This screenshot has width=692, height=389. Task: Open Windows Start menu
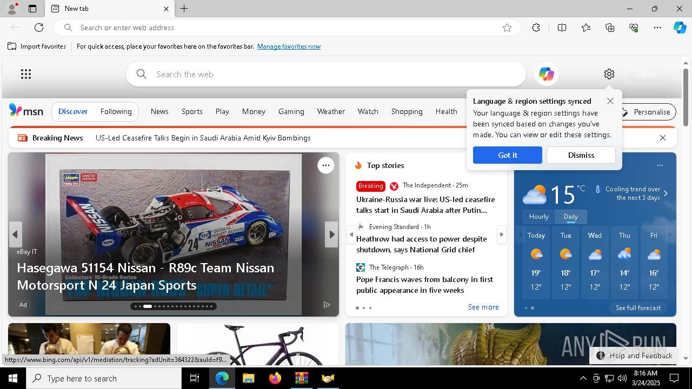(x=13, y=378)
